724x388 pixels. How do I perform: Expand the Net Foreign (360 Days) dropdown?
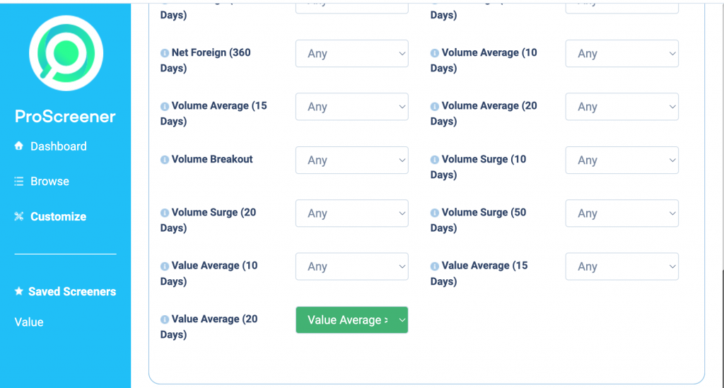[x=352, y=54]
